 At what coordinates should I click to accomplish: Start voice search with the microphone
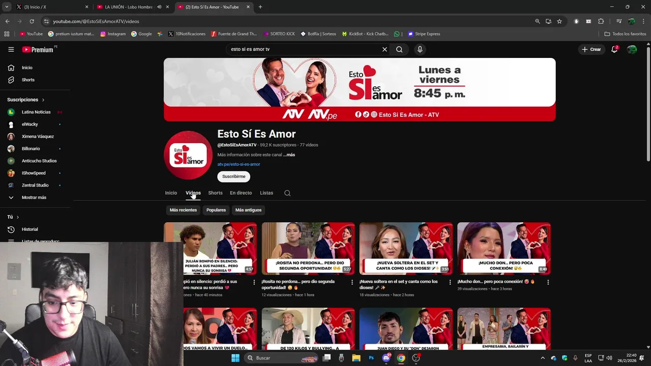(x=420, y=49)
